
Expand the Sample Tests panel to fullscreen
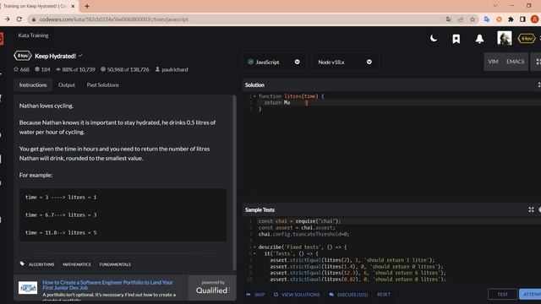(x=531, y=209)
